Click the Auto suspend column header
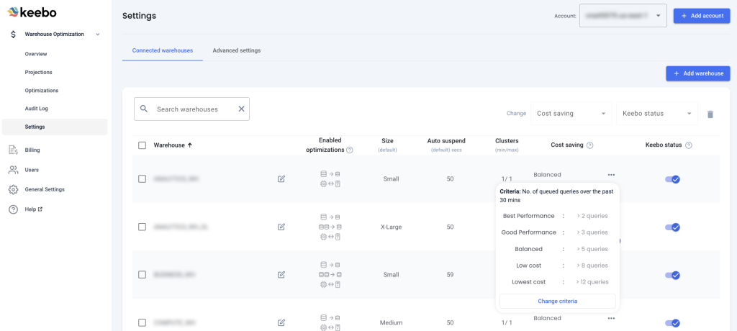This screenshot has width=737, height=331. [x=446, y=145]
